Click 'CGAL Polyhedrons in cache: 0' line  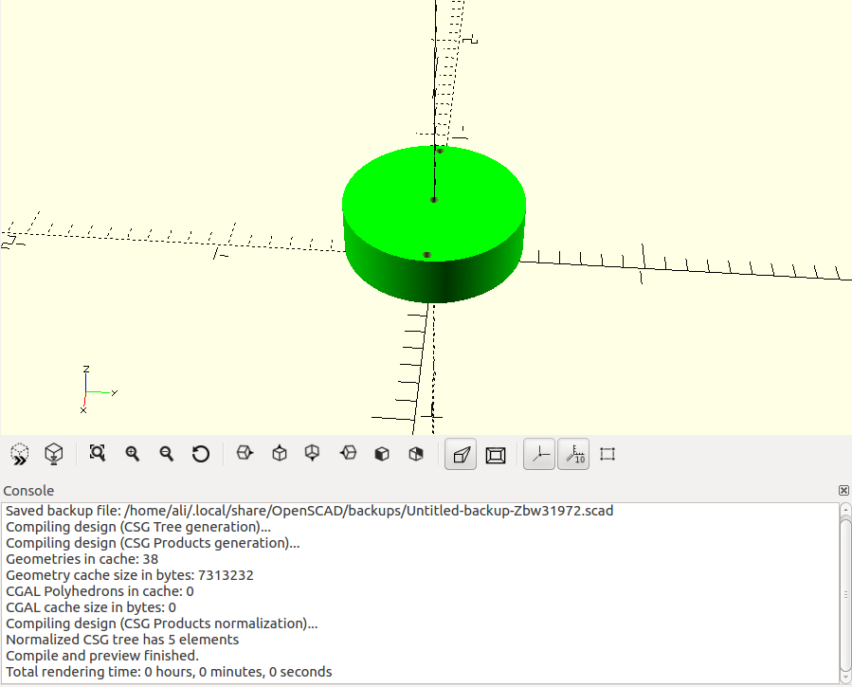click(x=100, y=591)
